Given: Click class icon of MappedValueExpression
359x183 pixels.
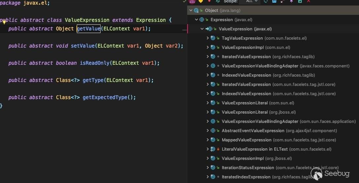Looking at the screenshot, I should pos(213,140).
